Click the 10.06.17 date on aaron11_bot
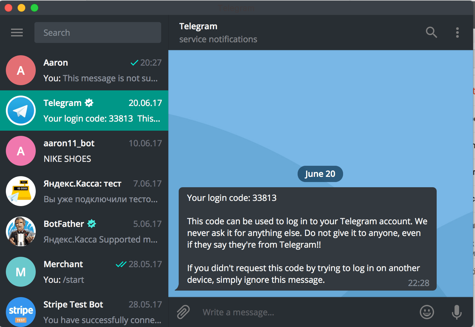This screenshot has width=475, height=327. tap(145, 143)
